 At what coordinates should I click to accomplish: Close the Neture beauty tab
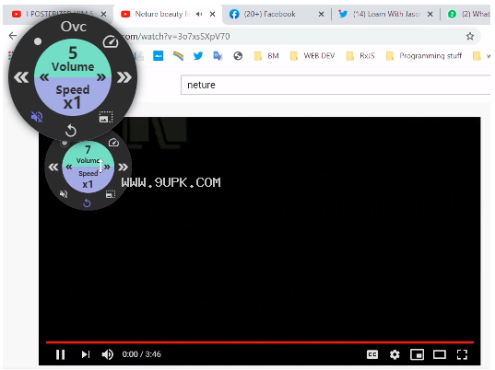[212, 14]
